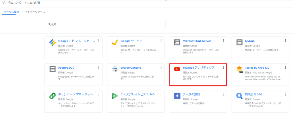Open more options for Microsoft SQL Server card

[x=223, y=41]
